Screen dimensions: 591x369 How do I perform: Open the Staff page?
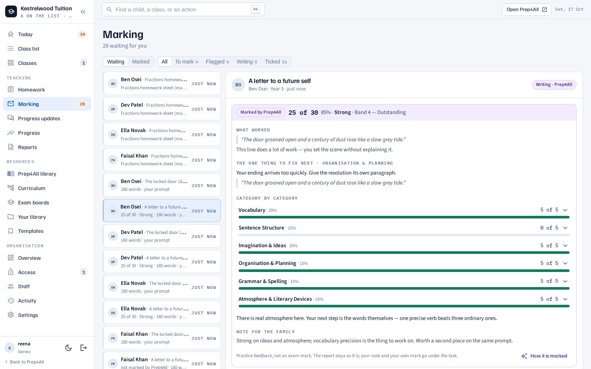(47, 286)
